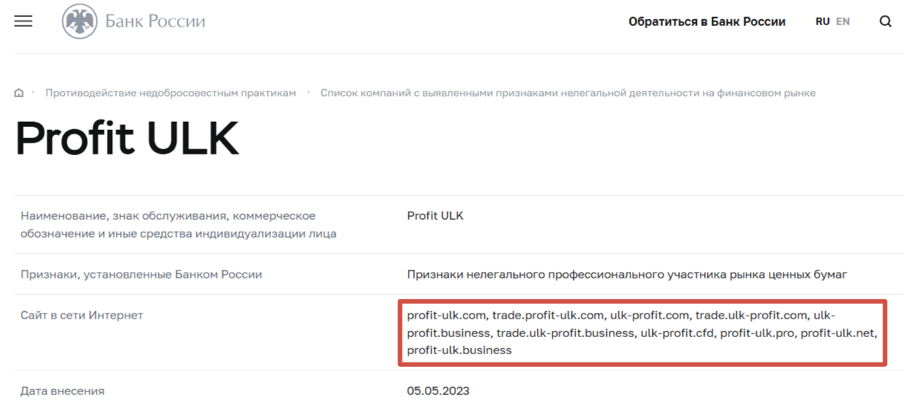Open "Обратиться в Банк России" link
The width and height of the screenshot is (904, 404).
pyautogui.click(x=706, y=22)
